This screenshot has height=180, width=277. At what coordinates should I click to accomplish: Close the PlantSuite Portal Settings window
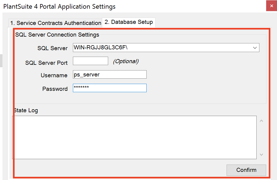[271, 6]
